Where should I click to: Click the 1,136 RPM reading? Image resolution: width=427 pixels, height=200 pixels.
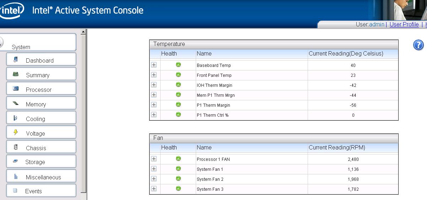[353, 169]
